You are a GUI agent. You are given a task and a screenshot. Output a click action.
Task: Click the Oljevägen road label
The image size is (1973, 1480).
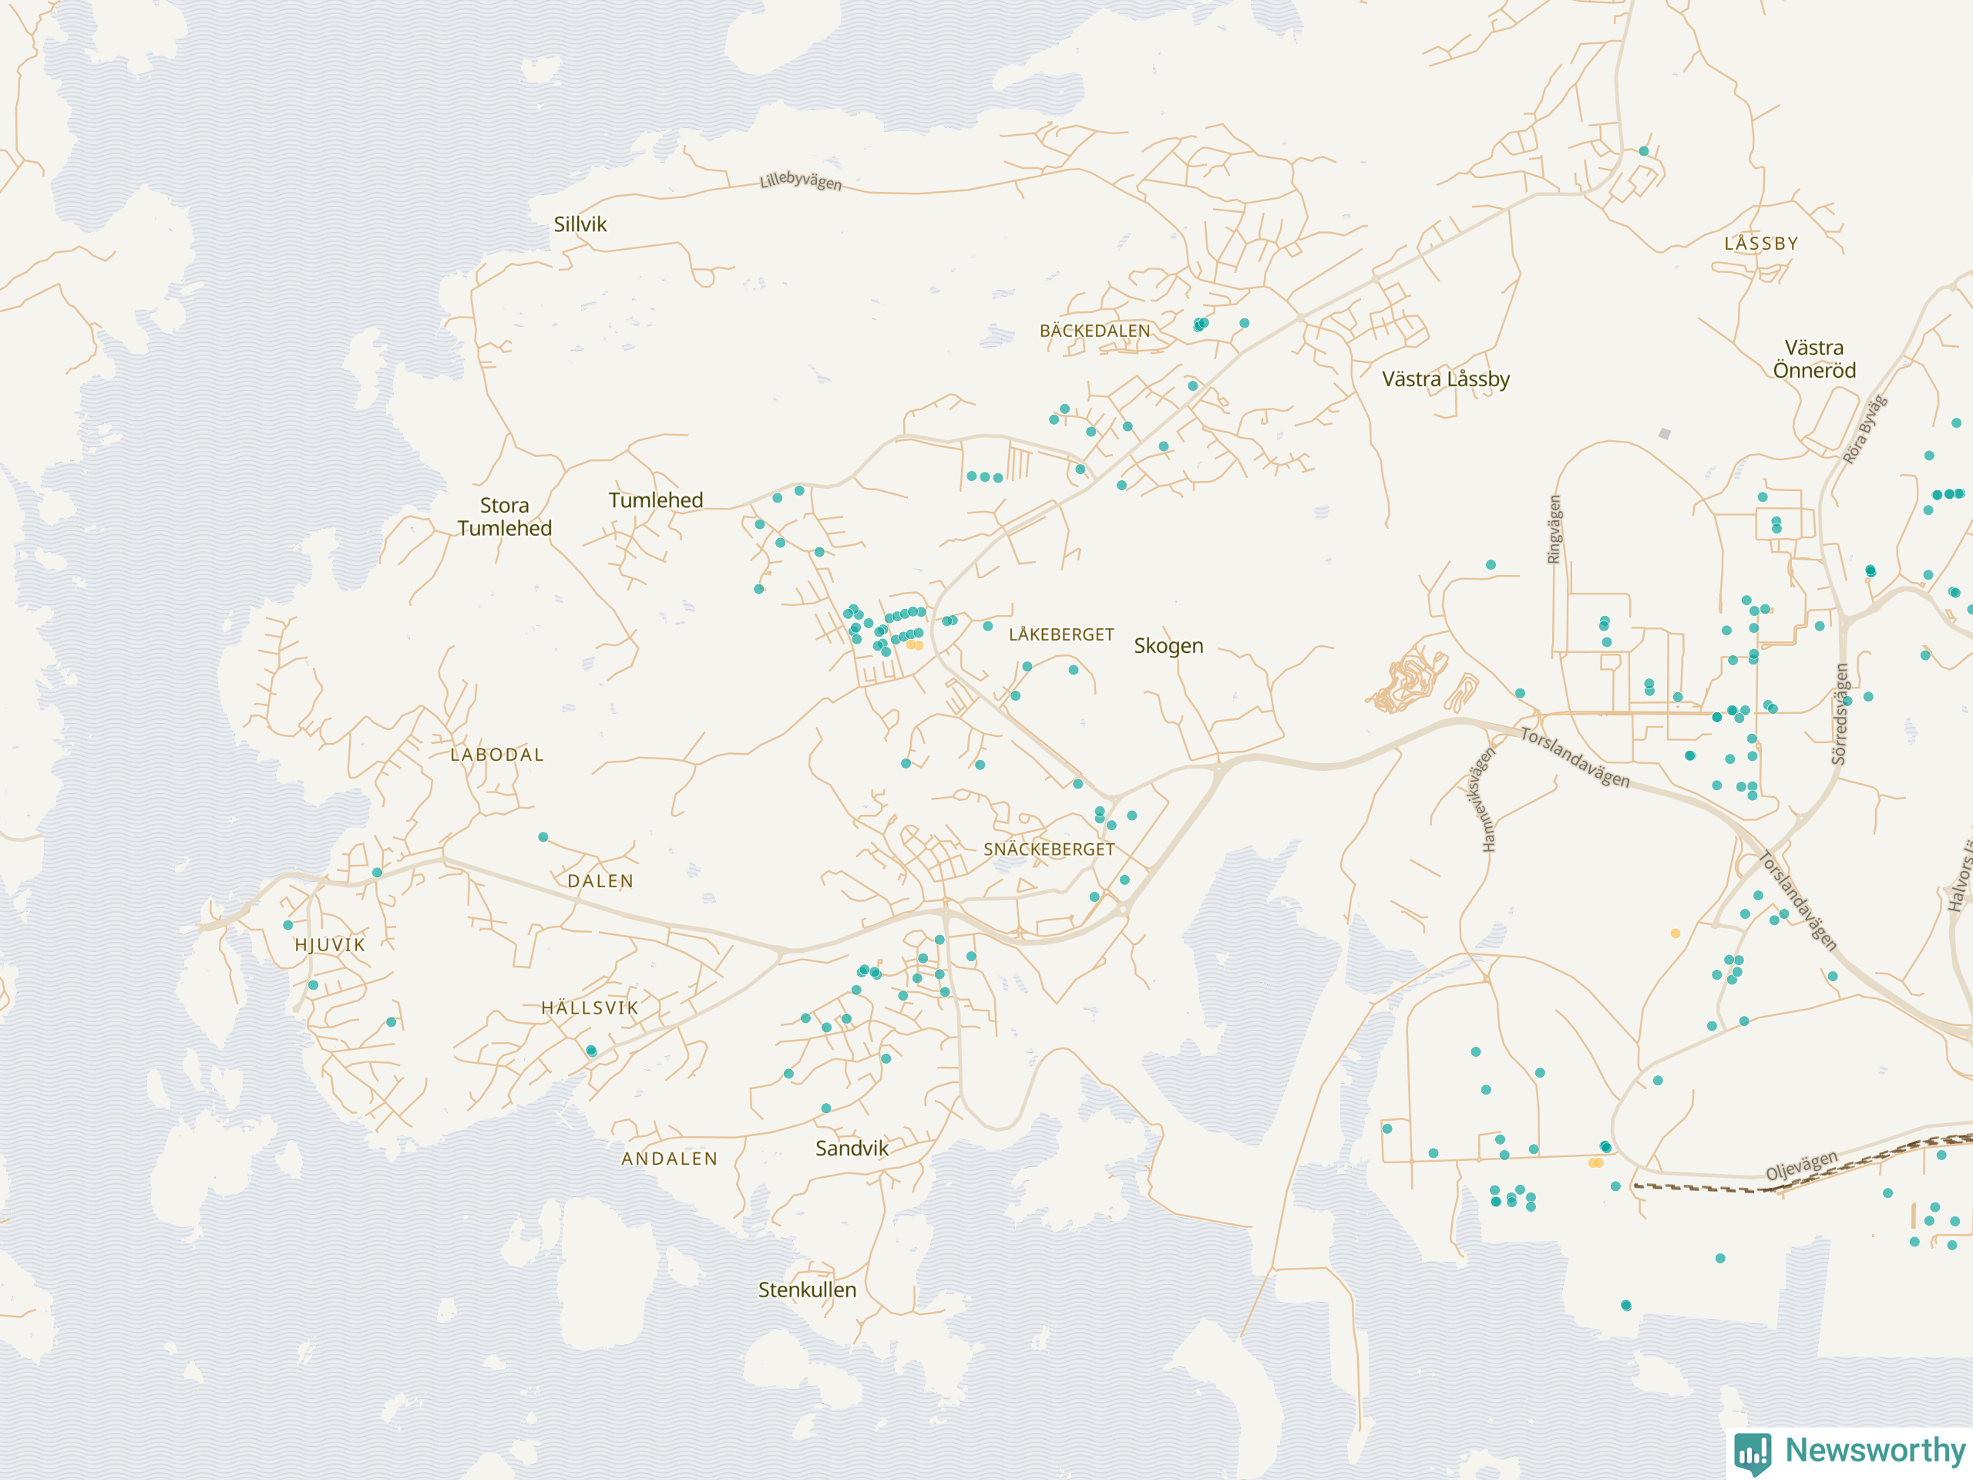[1802, 1165]
